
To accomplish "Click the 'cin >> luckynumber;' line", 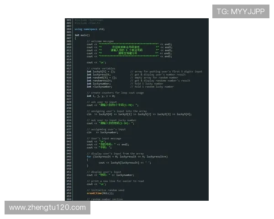I will pyautogui.click(x=102, y=132).
